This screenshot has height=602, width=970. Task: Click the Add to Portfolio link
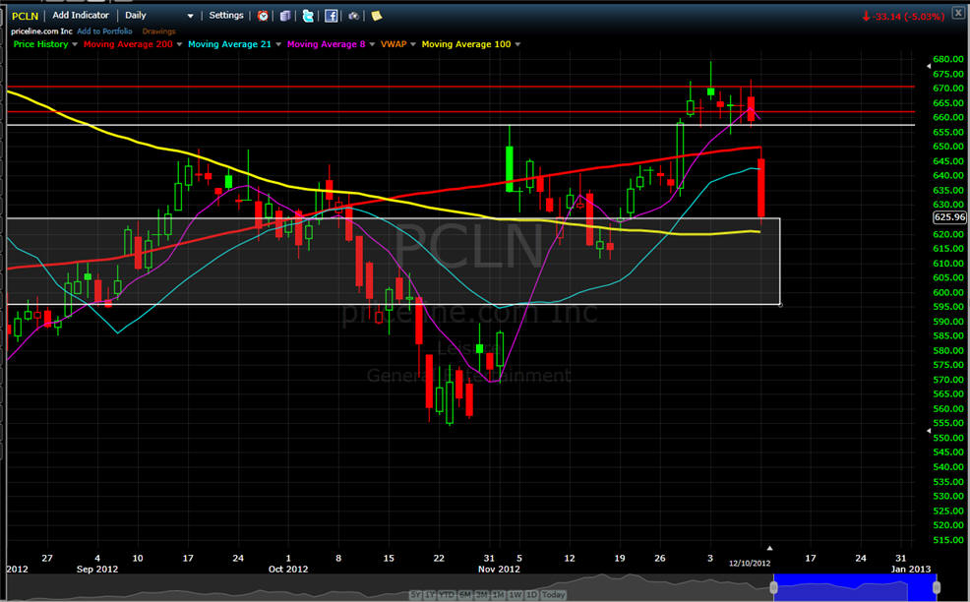point(106,30)
